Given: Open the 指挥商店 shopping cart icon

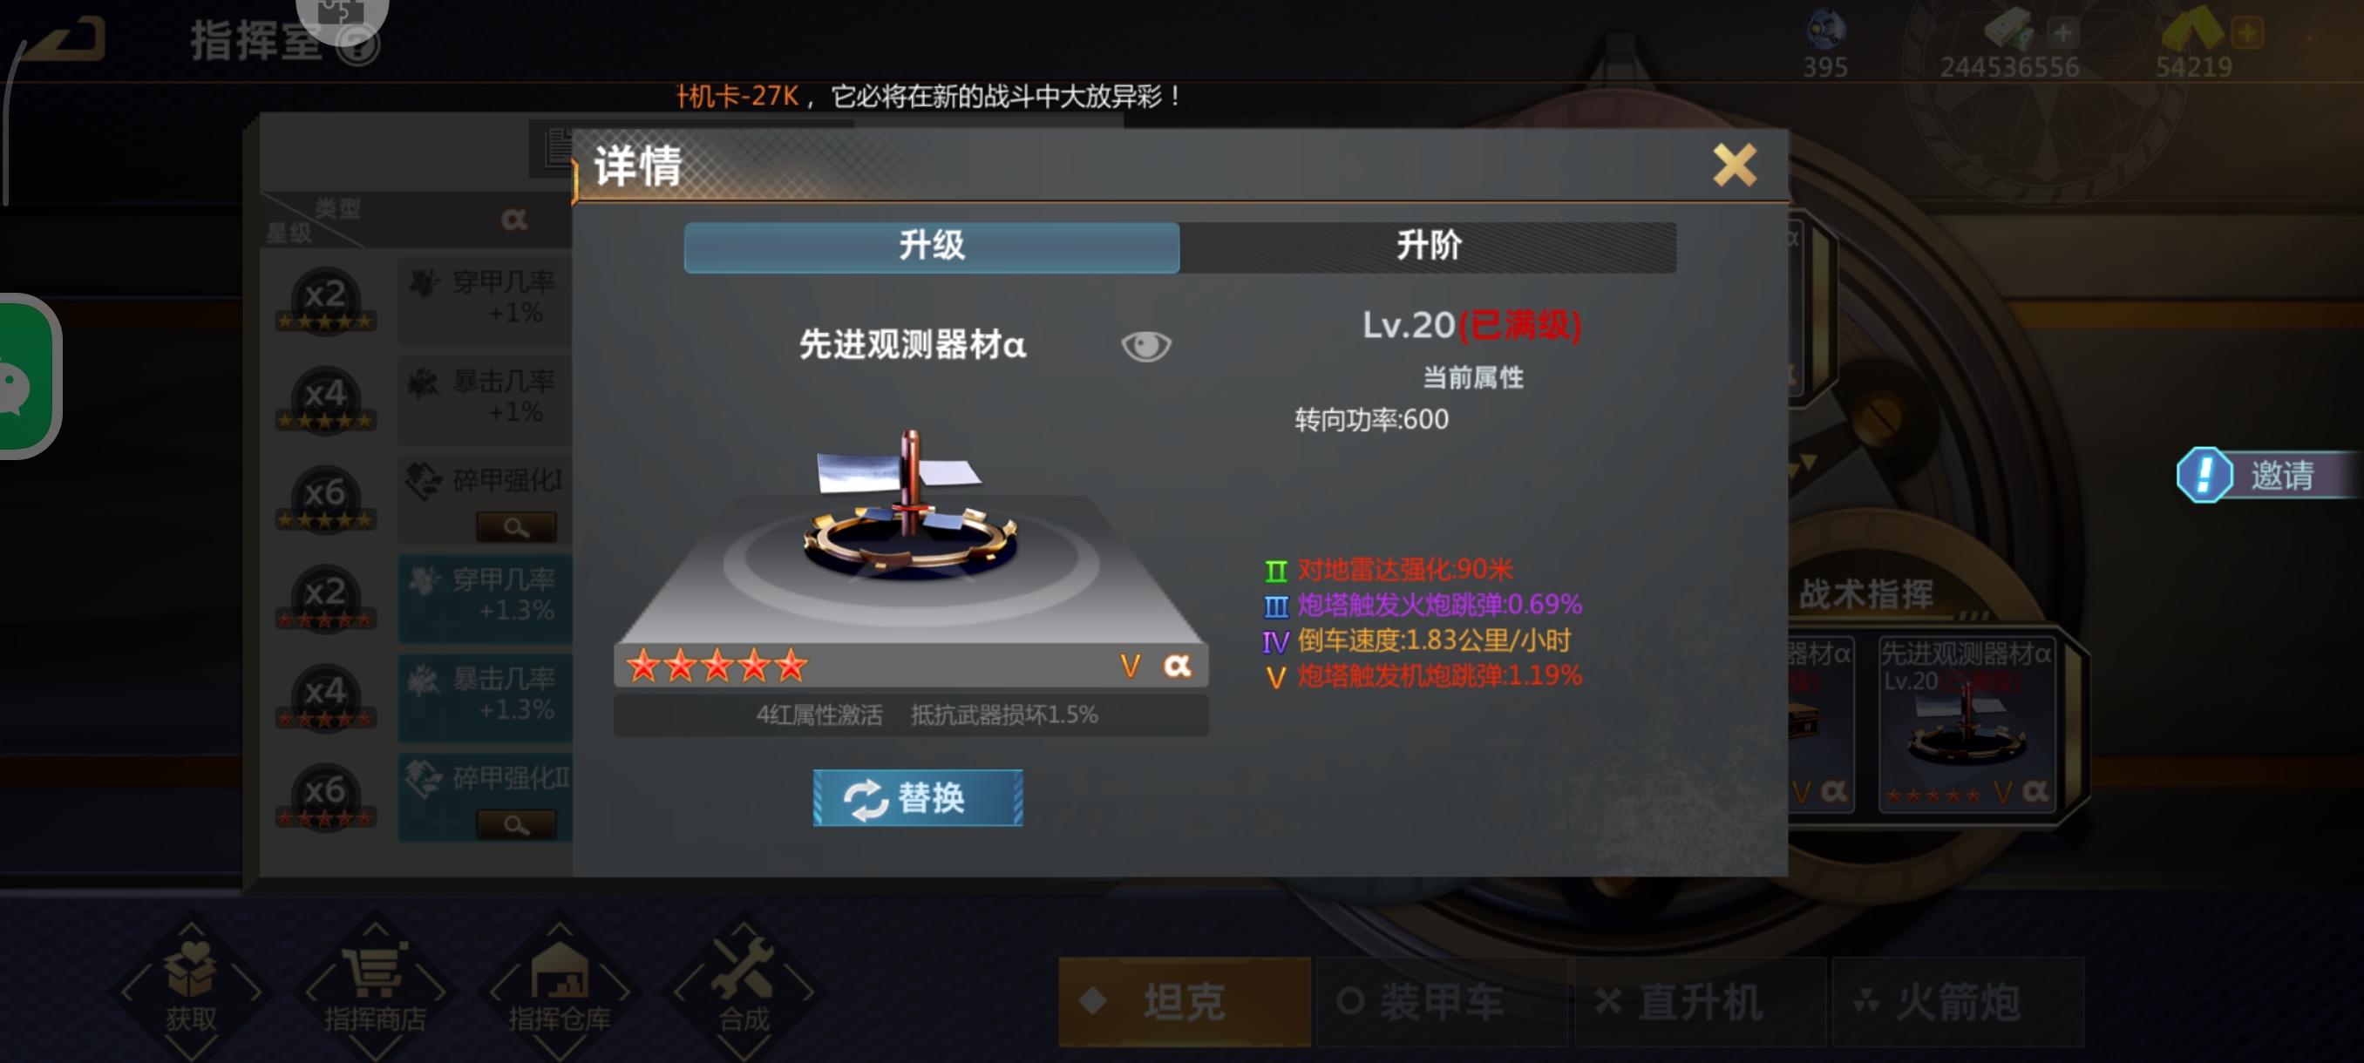Looking at the screenshot, I should click(x=376, y=987).
